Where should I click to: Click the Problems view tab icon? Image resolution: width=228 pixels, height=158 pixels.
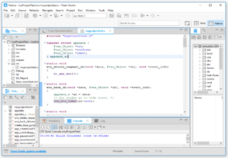point(45,121)
